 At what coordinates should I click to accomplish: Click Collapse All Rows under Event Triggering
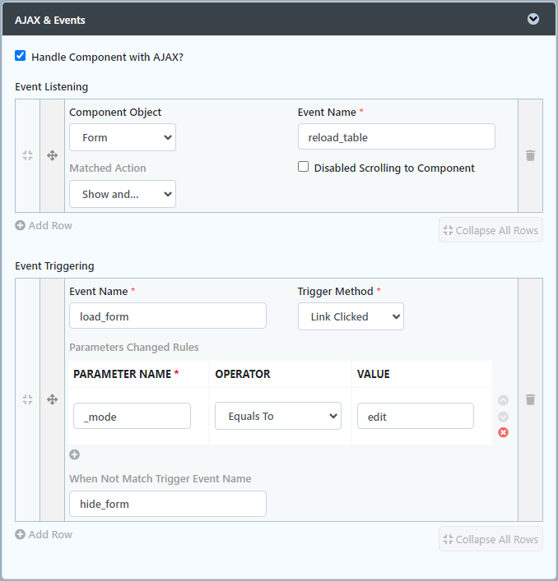pos(491,539)
